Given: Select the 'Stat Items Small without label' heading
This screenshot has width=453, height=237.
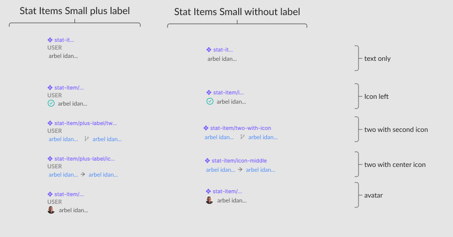Looking at the screenshot, I should pyautogui.click(x=237, y=12).
